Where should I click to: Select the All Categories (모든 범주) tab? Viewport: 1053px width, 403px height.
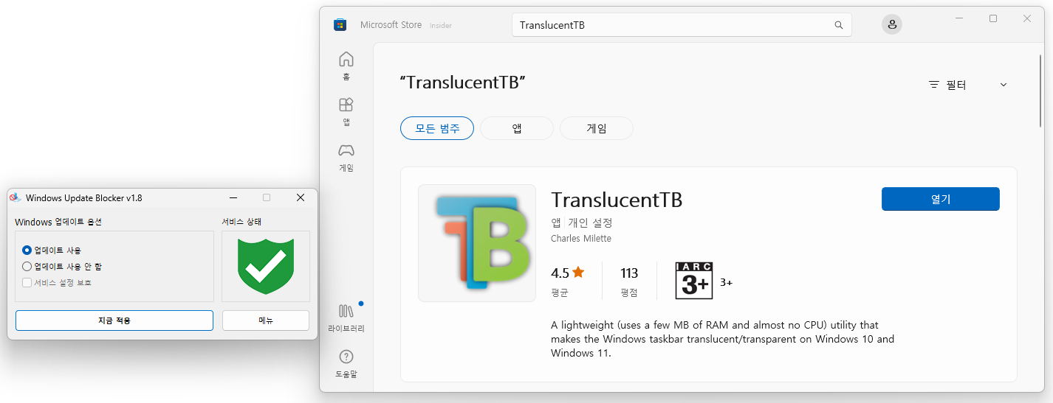pyautogui.click(x=437, y=128)
